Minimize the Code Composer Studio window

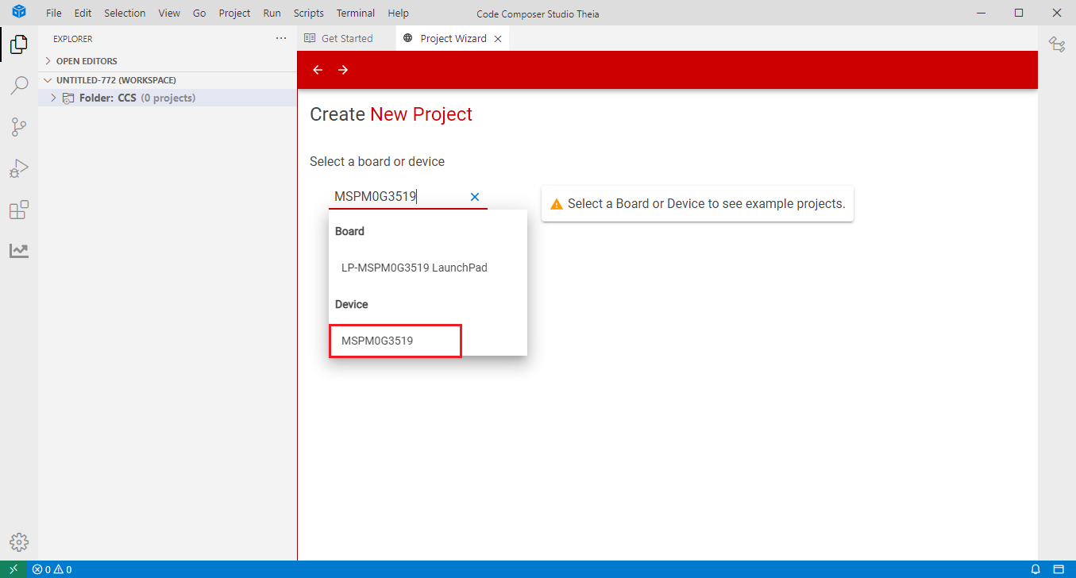click(982, 13)
